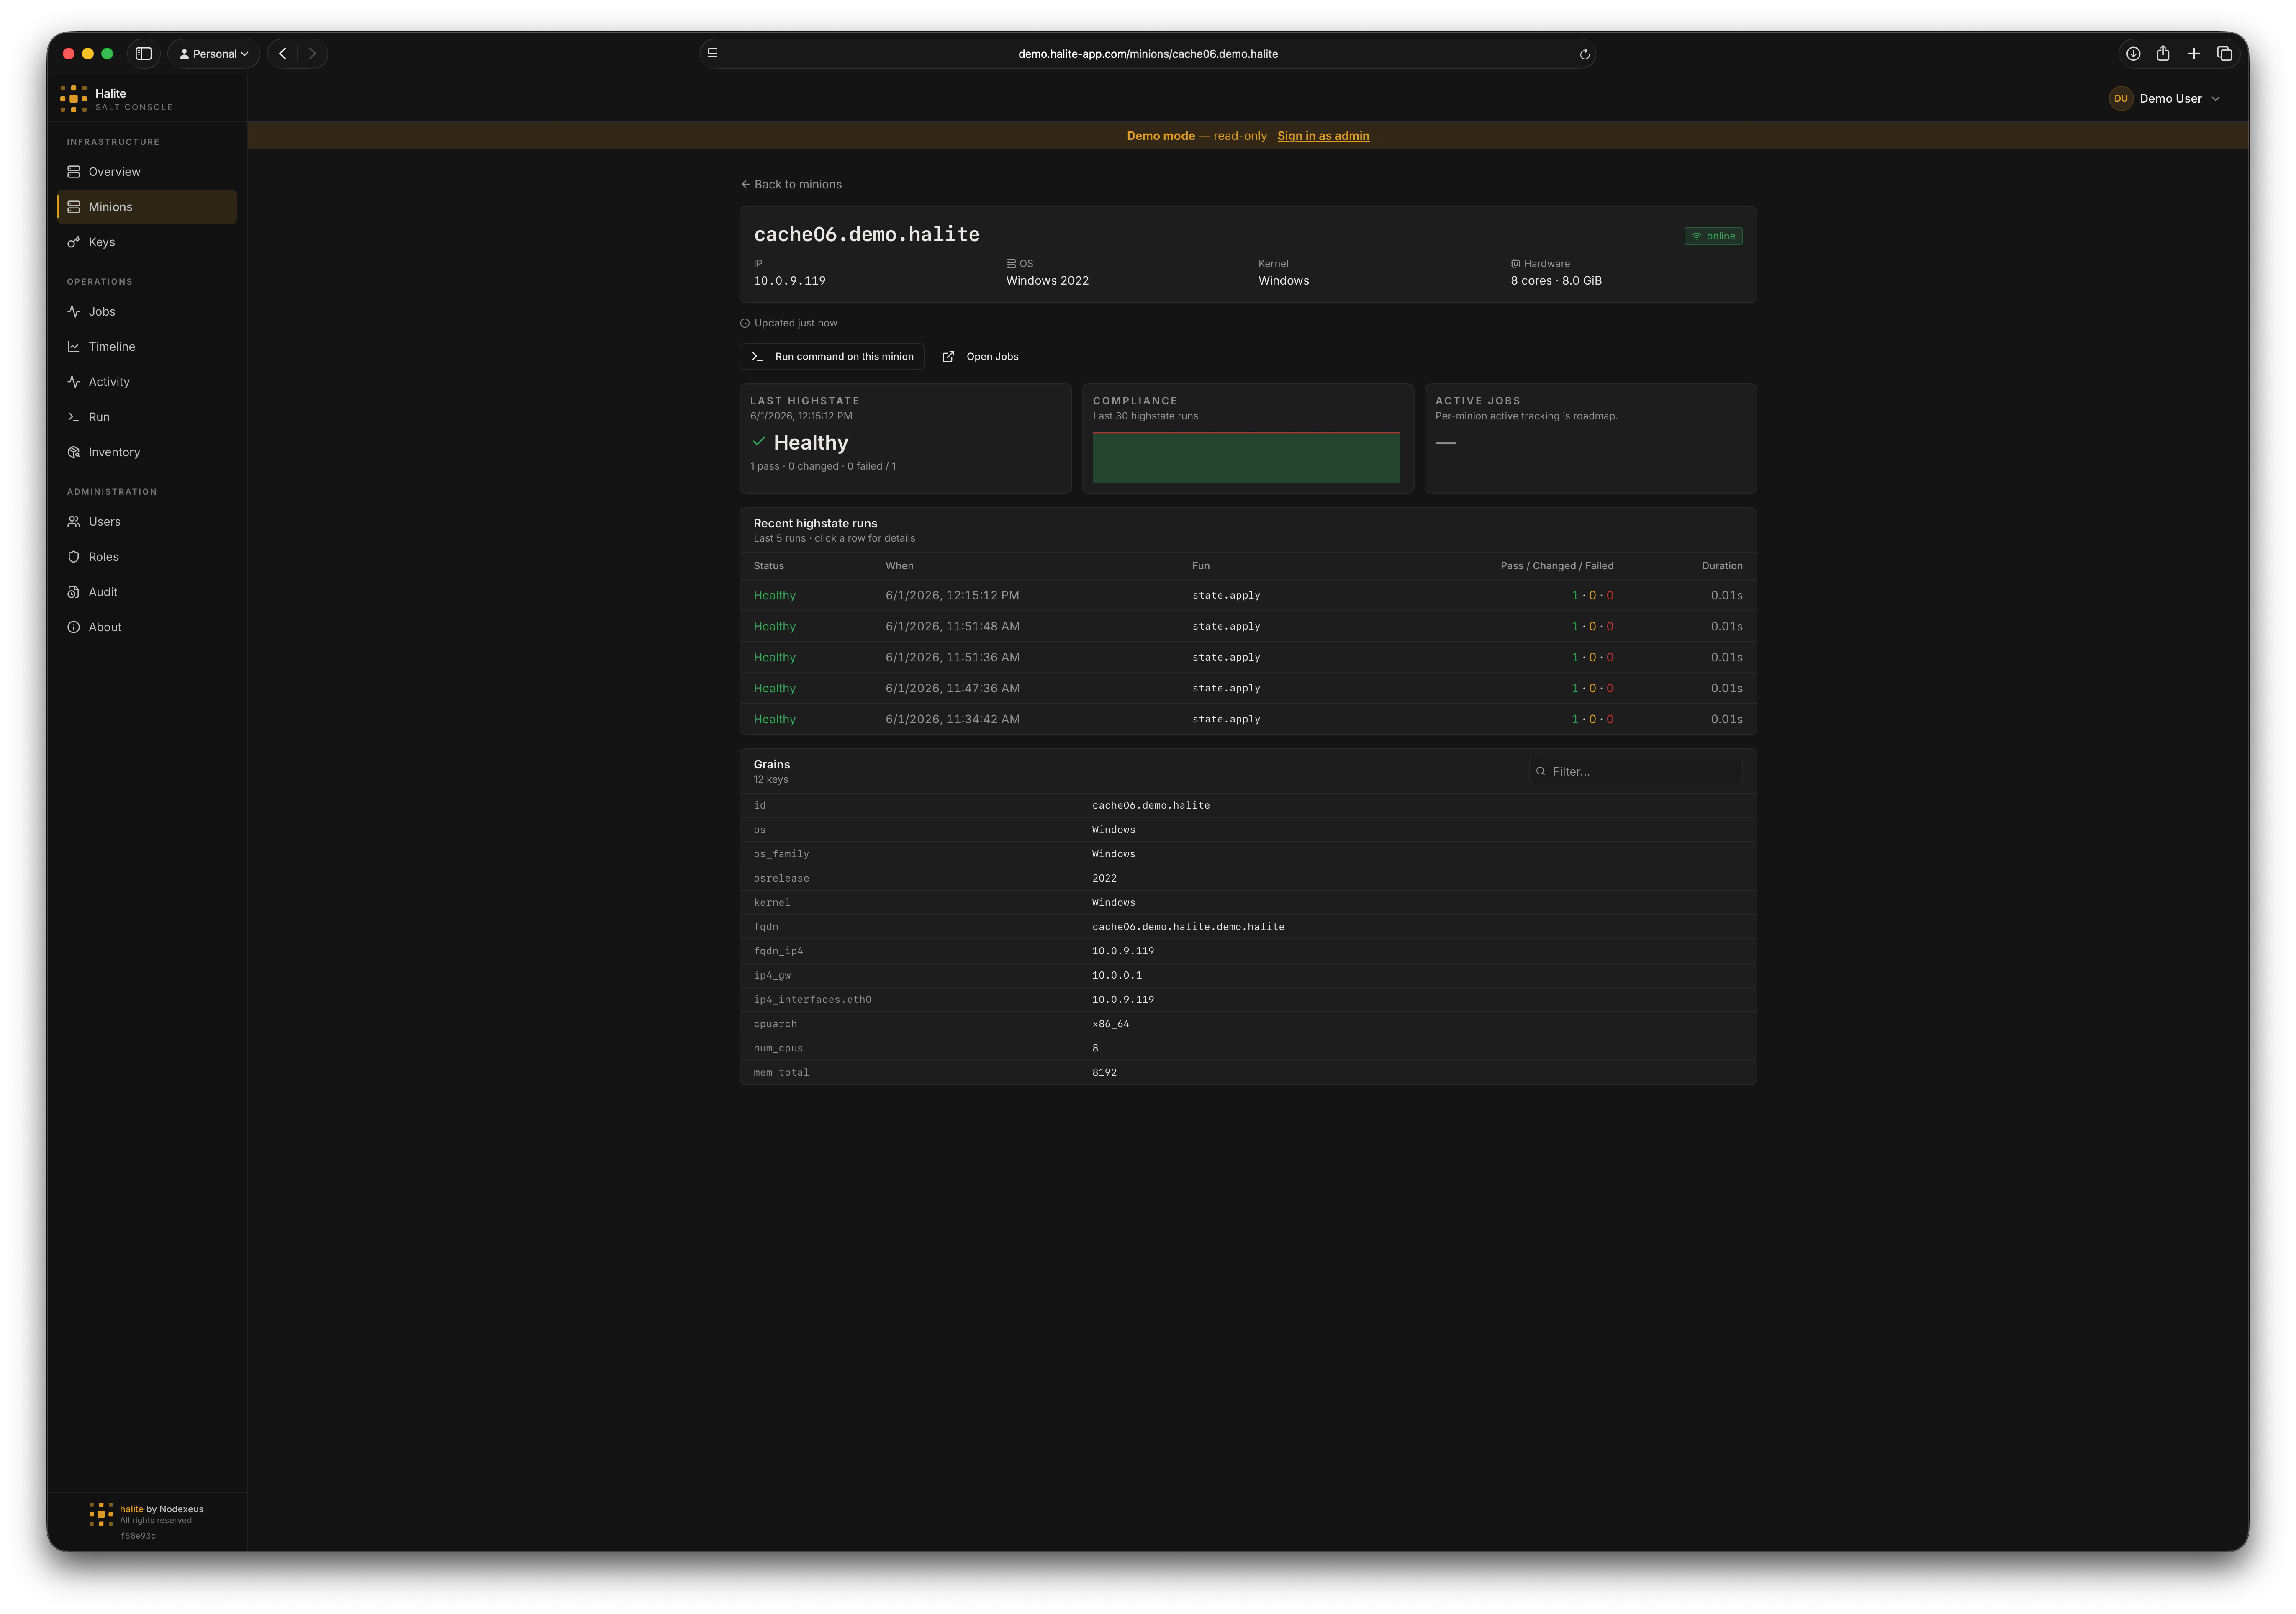
Task: Sign in as admin link
Action: 1323,136
